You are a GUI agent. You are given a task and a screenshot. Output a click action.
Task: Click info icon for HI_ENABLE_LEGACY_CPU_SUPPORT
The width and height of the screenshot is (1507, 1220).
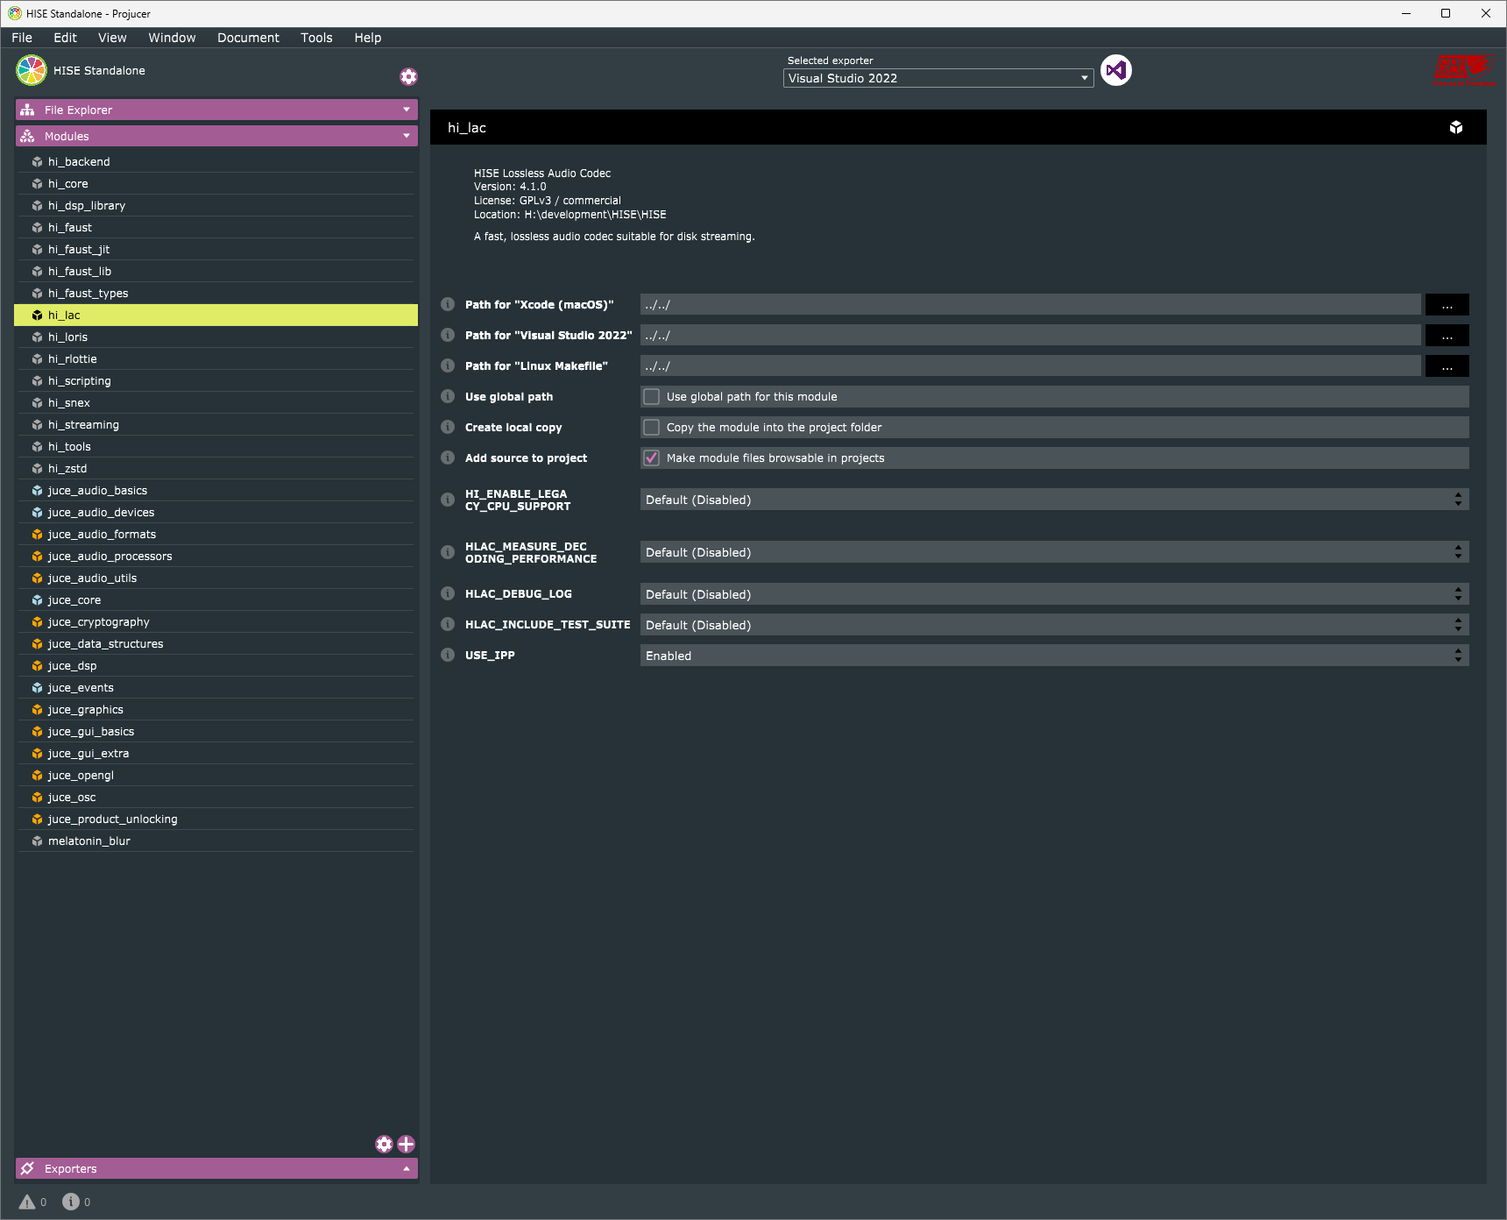coord(448,500)
